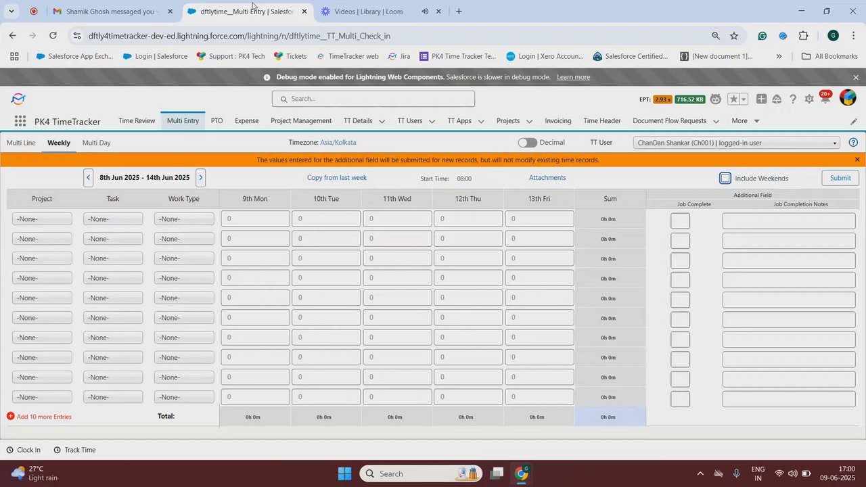Go to previous week arrow
866x487 pixels.
[89, 178]
